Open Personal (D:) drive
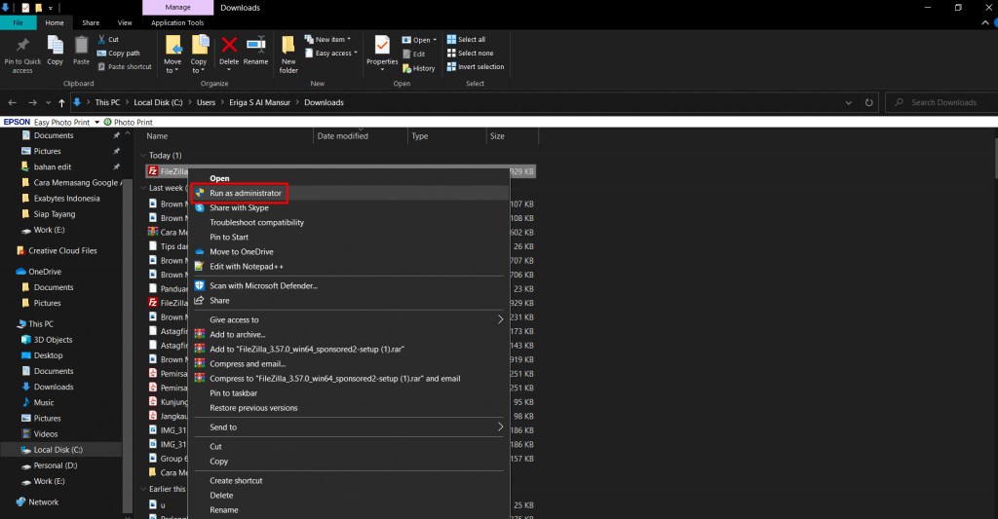This screenshot has height=519, width=998. point(56,465)
